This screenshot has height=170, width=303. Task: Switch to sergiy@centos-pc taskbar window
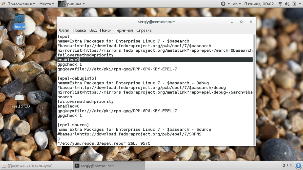point(109,166)
